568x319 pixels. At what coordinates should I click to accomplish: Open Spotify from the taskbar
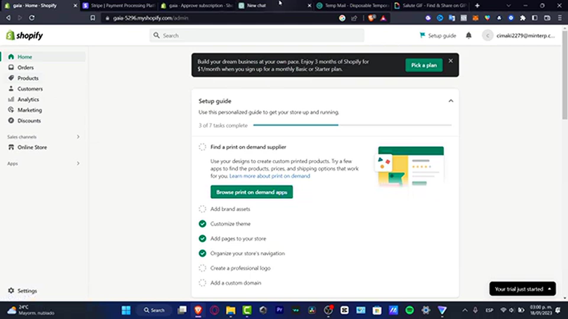(409, 310)
